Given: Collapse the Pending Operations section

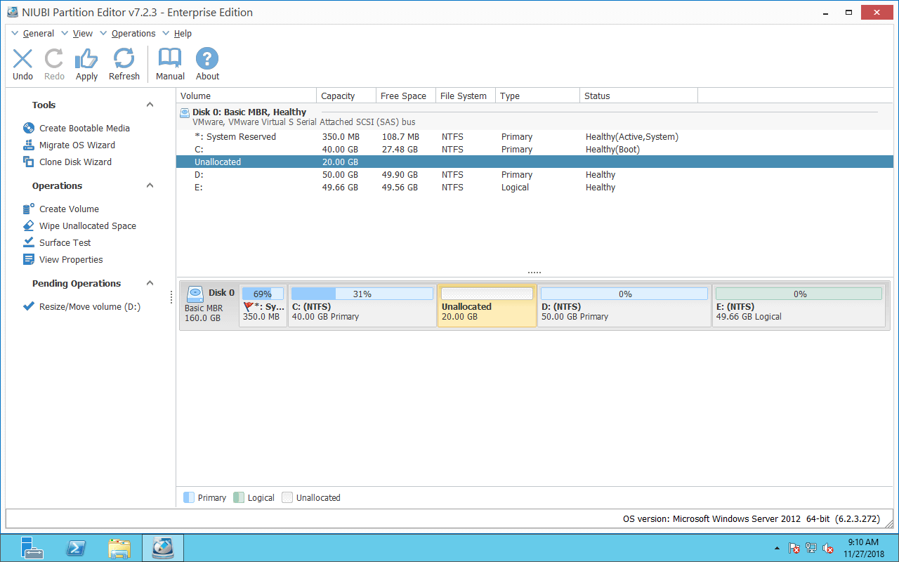Looking at the screenshot, I should point(150,283).
